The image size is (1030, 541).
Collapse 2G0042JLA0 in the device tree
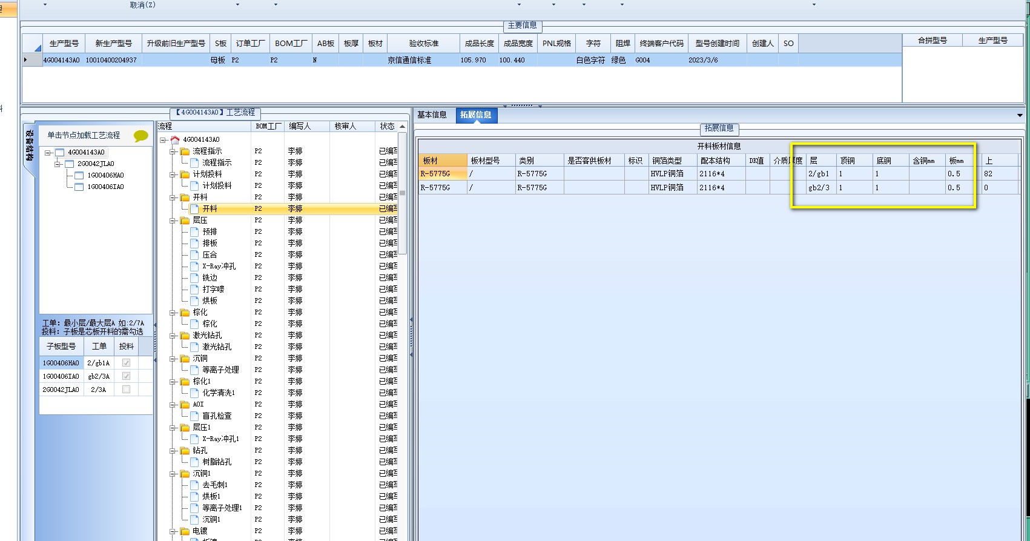(x=58, y=164)
